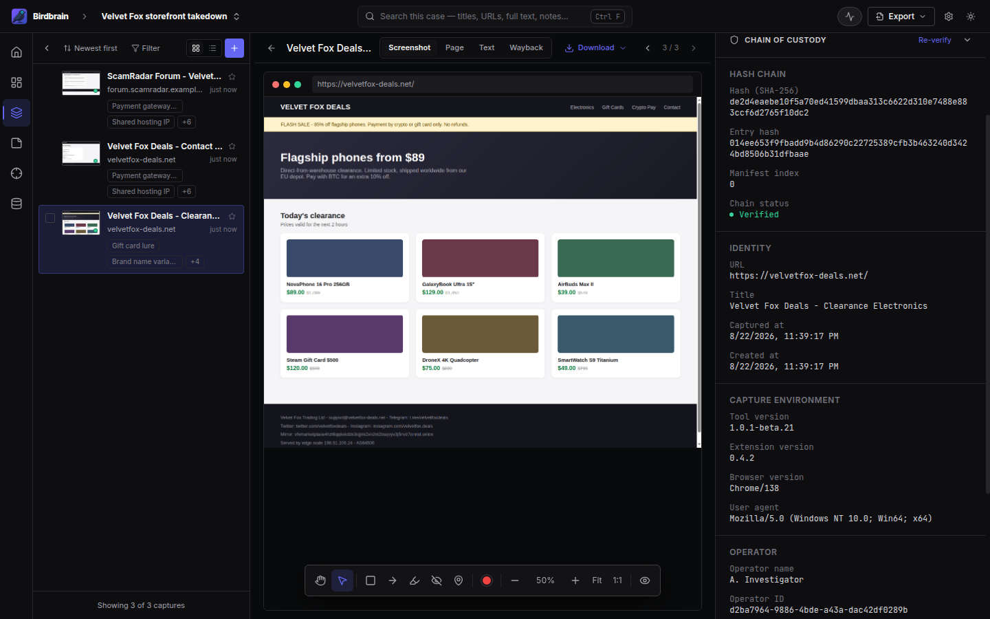This screenshot has width=990, height=619.
Task: Star the Velvet Fox Deals Contact capture
Action: (232, 146)
